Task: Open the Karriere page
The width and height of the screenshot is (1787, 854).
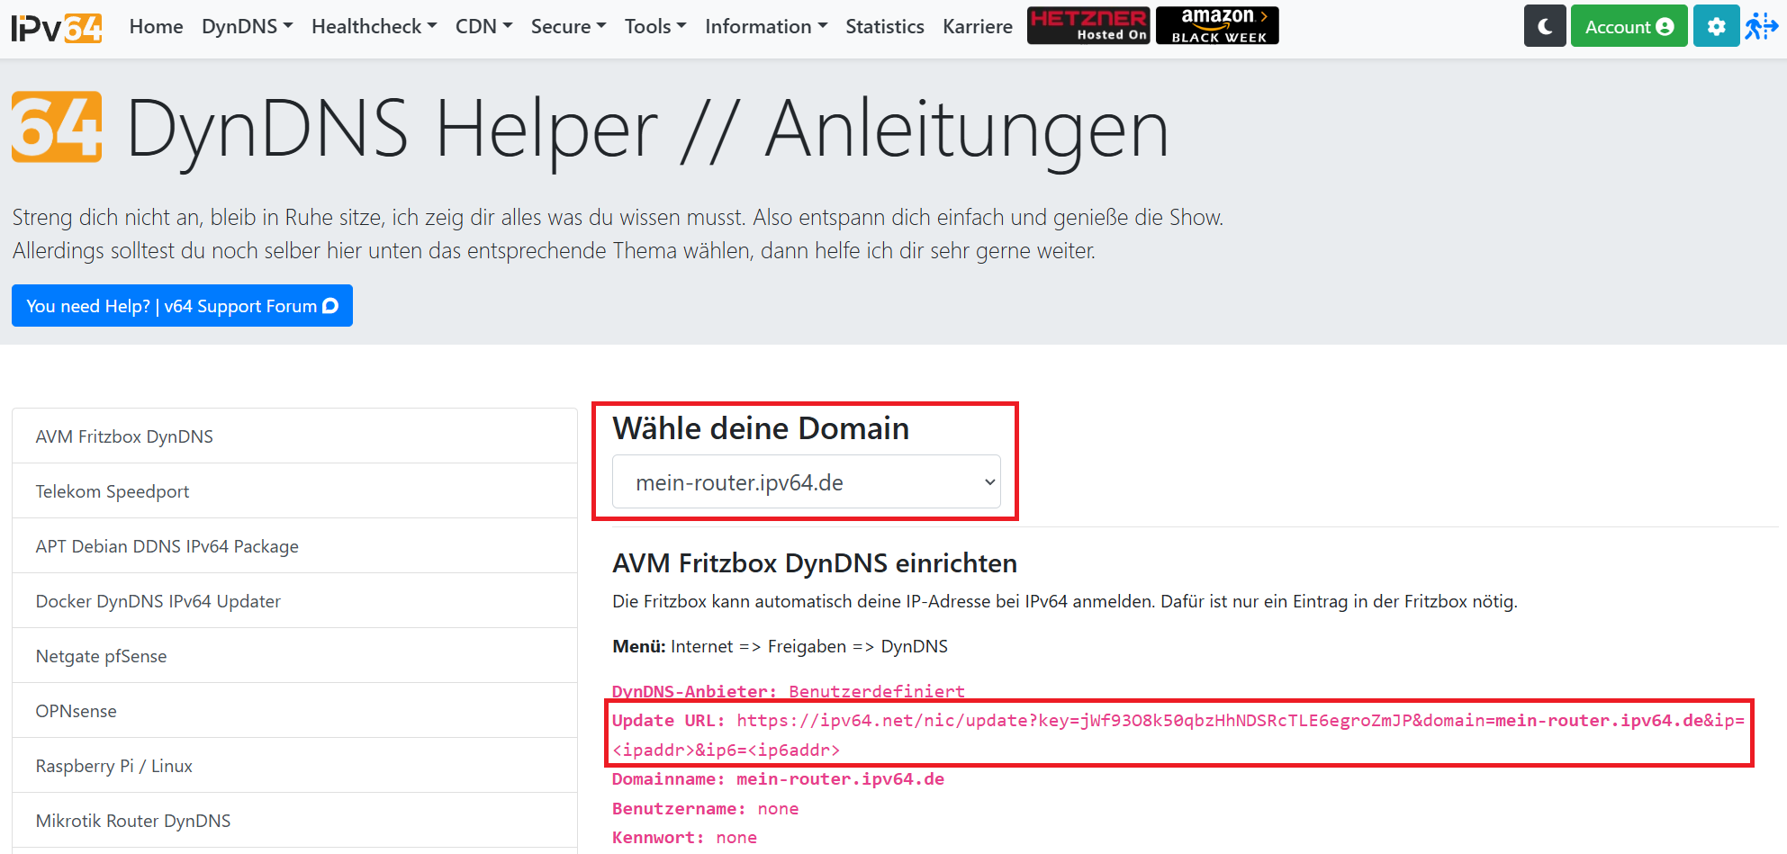Action: point(978,26)
